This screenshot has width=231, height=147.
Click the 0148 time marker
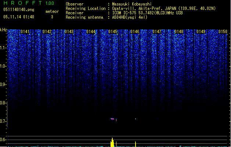click(179, 32)
